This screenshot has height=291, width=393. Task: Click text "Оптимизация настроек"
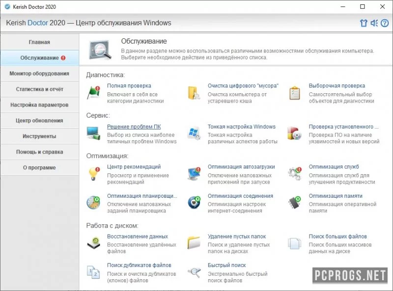(237, 204)
